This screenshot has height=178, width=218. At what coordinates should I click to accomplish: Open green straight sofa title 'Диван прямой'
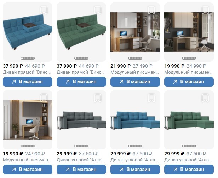click(x=81, y=72)
